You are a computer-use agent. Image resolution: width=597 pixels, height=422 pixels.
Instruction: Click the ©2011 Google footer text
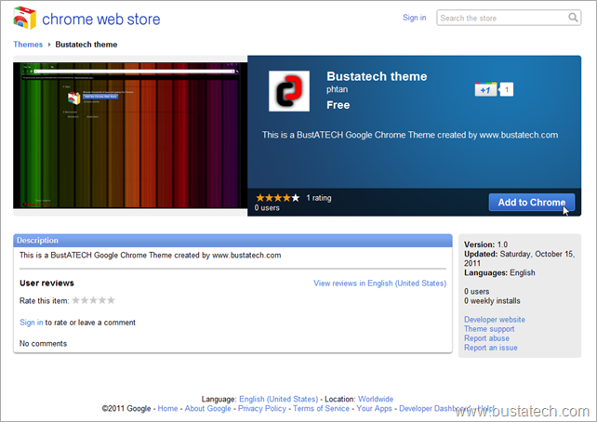click(126, 409)
